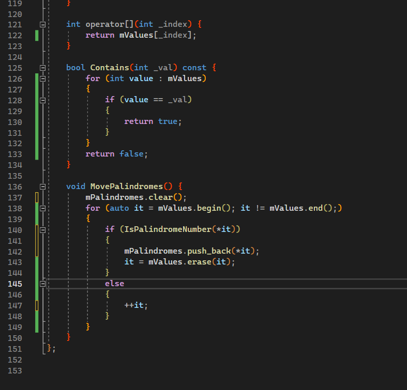Click line number 137
Viewport: 407px width, 390px height.
tap(15, 198)
